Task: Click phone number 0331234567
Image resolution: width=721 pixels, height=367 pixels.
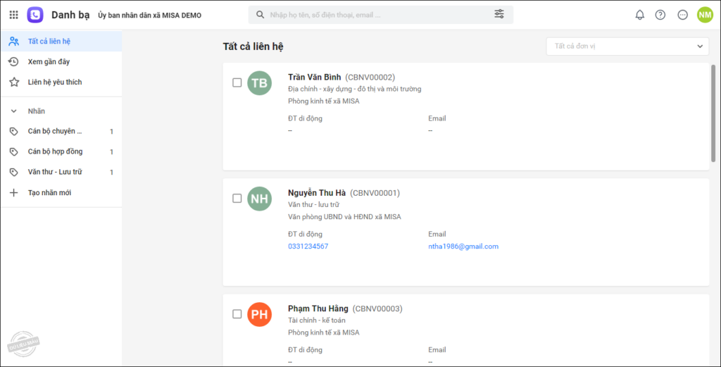Action: tap(308, 247)
